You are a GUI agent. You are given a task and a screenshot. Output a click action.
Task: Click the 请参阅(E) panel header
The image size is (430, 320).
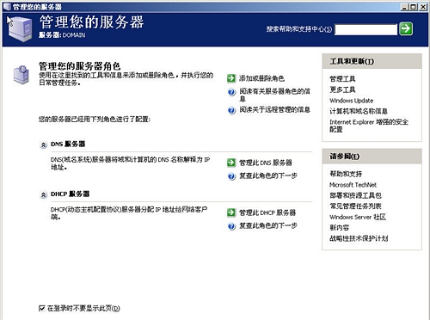click(x=372, y=157)
